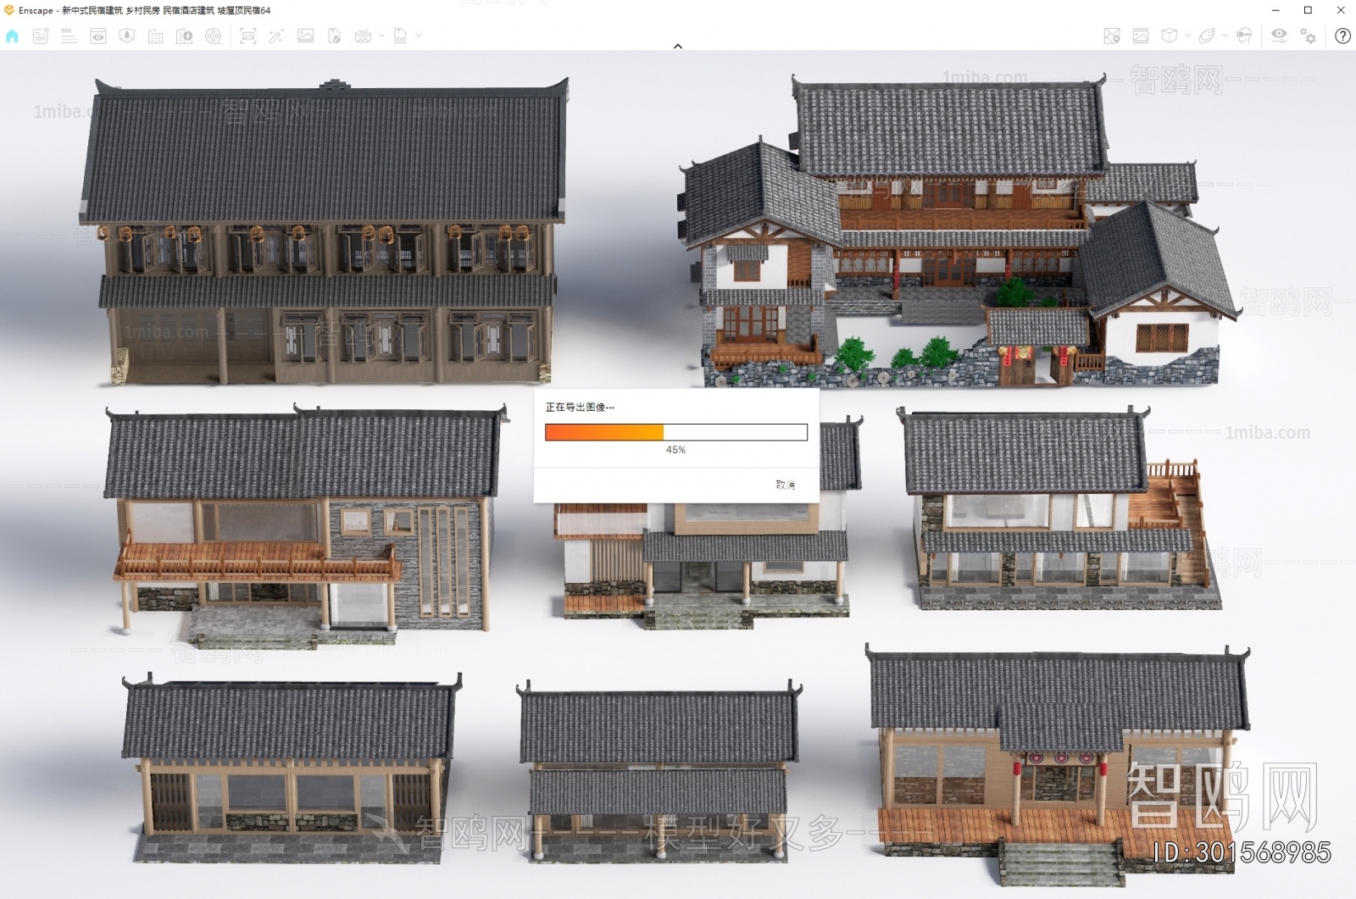Activate the magic wand style tool
Screen dimensions: 1356x899
coord(277,36)
